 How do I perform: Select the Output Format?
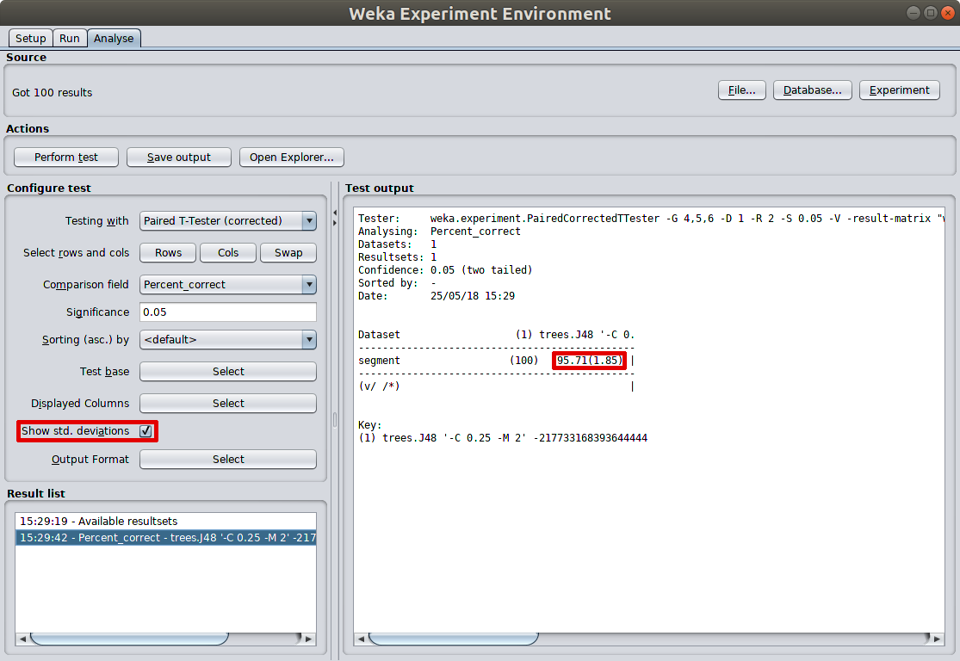[228, 459]
